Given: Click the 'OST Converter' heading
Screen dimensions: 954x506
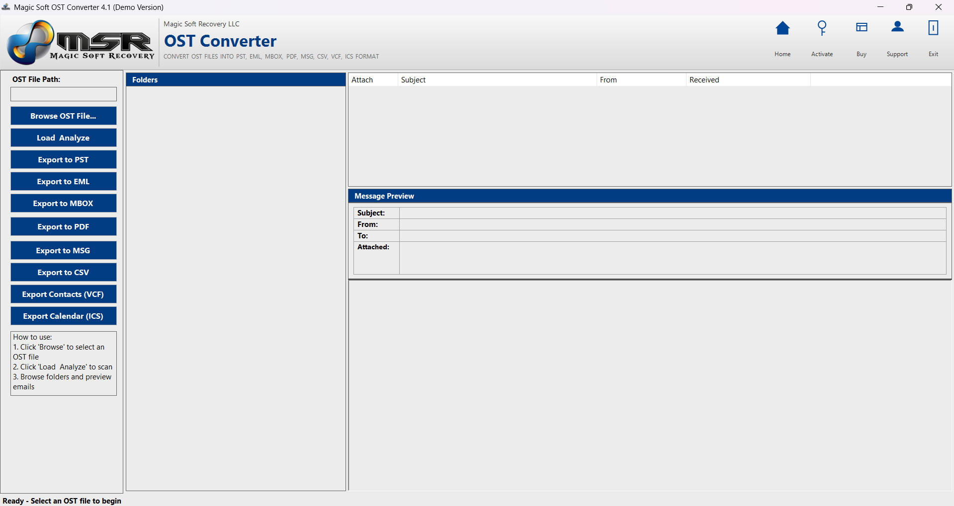Looking at the screenshot, I should tap(220, 41).
